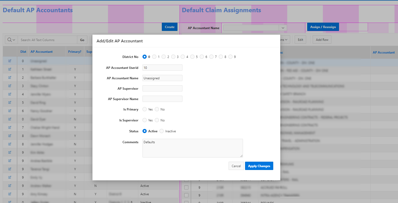Cancel the Add/Edit AP Accountant dialog
This screenshot has height=203, width=398.
coord(236,166)
